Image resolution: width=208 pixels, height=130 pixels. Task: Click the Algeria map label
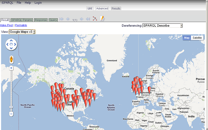click(x=140, y=113)
